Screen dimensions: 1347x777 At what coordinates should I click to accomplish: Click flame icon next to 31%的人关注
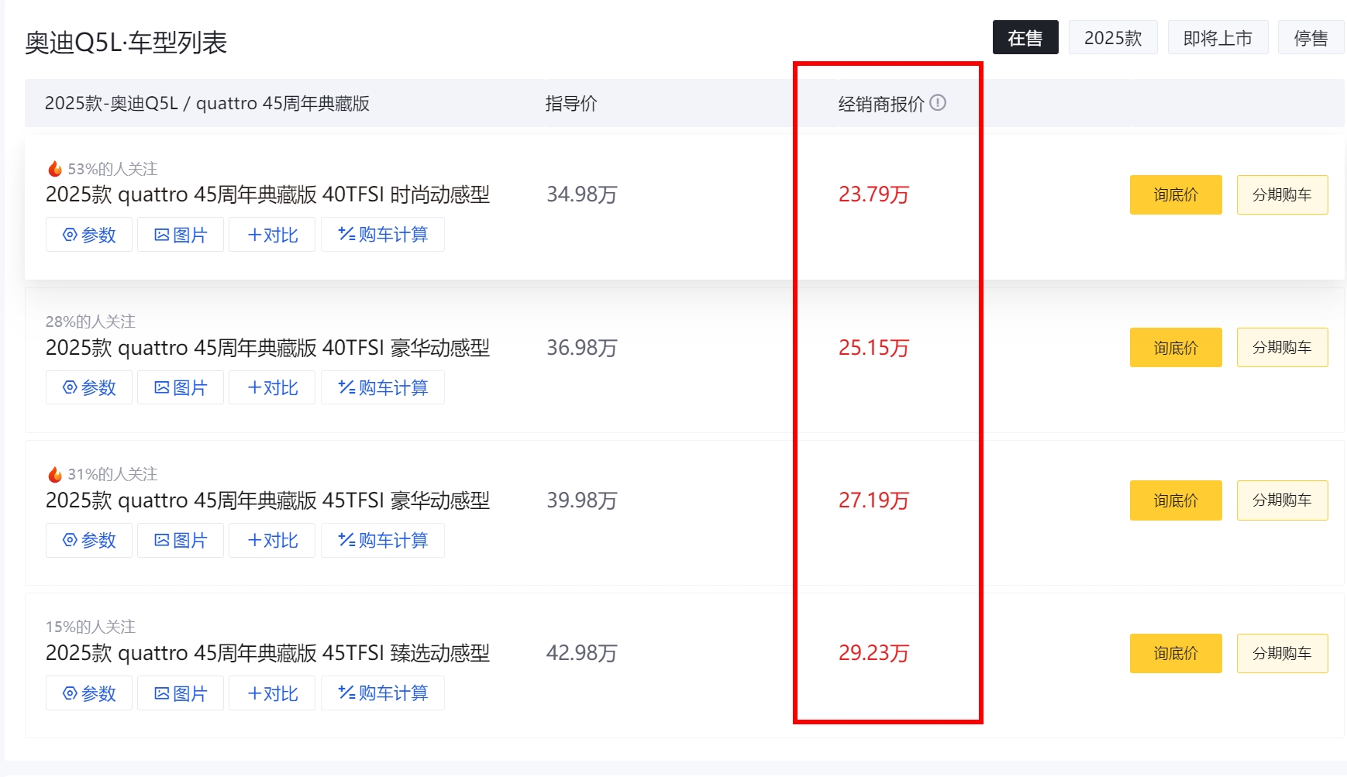tap(54, 473)
